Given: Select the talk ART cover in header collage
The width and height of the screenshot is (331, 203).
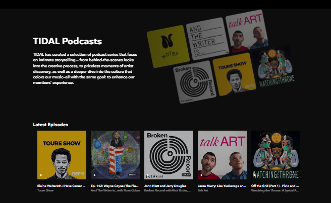Looking at the screenshot, I should 247,31.
